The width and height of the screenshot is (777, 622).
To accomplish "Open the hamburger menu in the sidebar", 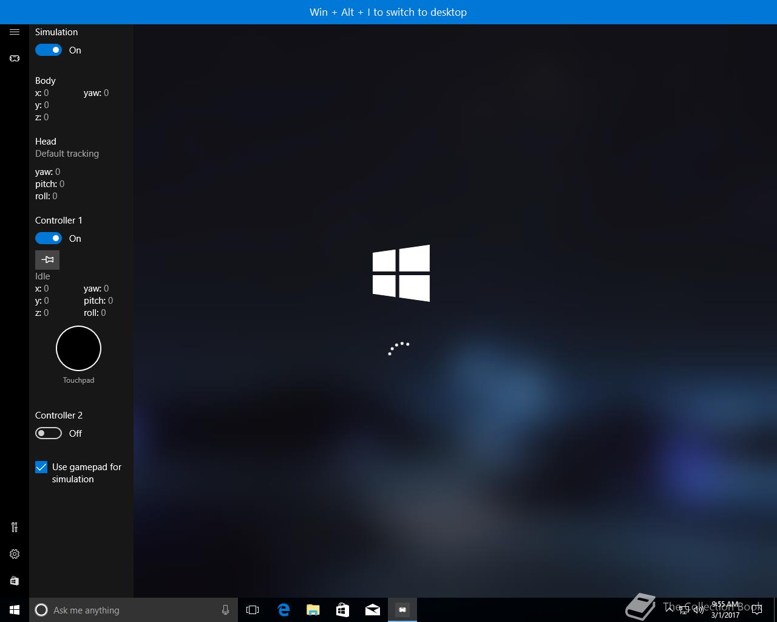I will (x=15, y=32).
